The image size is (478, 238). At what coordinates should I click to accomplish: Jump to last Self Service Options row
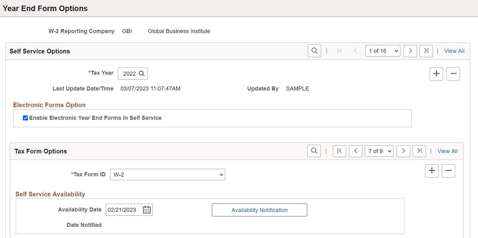[x=426, y=51]
